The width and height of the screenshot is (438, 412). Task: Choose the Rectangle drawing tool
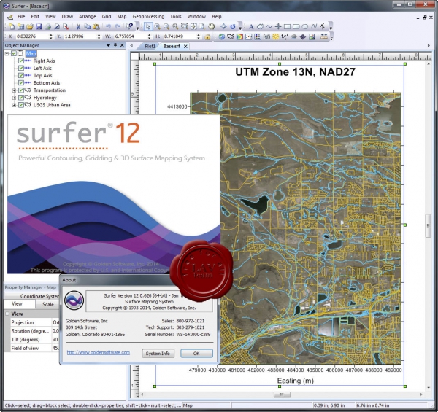tap(287, 26)
